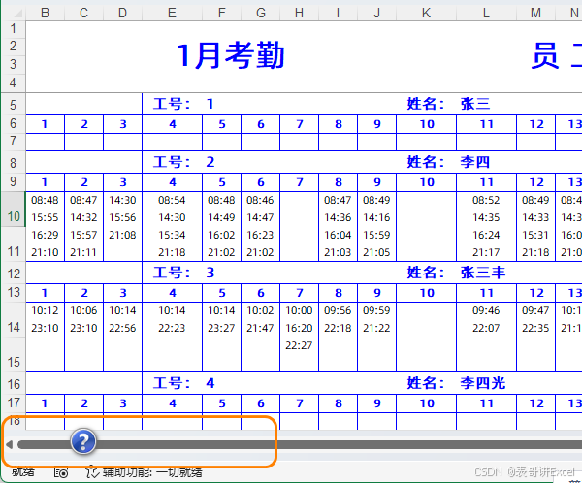This screenshot has height=483, width=582.
Task: Click time 22:23 in column E
Action: tap(172, 328)
